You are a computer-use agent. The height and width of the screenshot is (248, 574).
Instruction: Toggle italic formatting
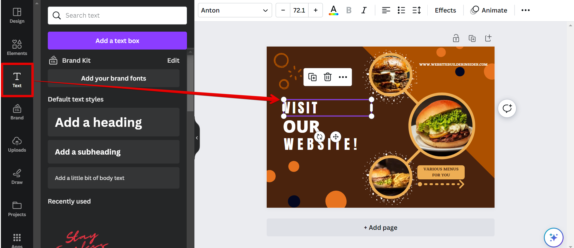(364, 10)
